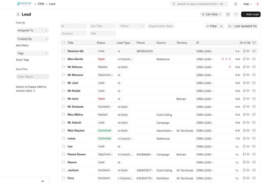Check the Nexeves QA row
Viewport: 266px width, 184px height.
63,51
